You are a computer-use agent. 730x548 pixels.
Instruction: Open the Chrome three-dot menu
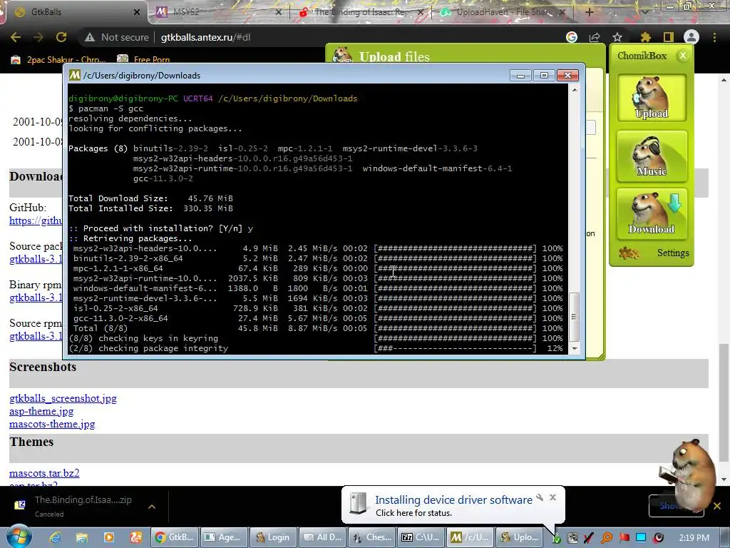[x=714, y=37]
